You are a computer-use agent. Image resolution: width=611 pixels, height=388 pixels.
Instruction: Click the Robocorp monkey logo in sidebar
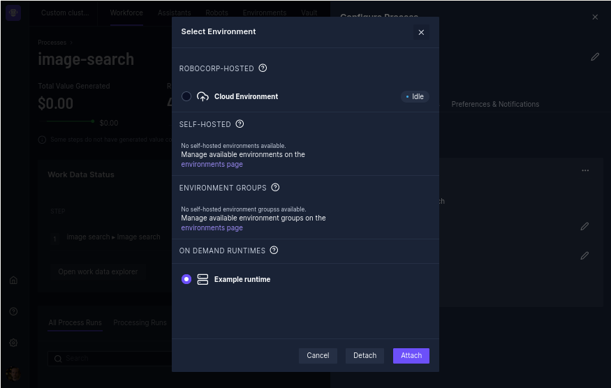(x=13, y=13)
